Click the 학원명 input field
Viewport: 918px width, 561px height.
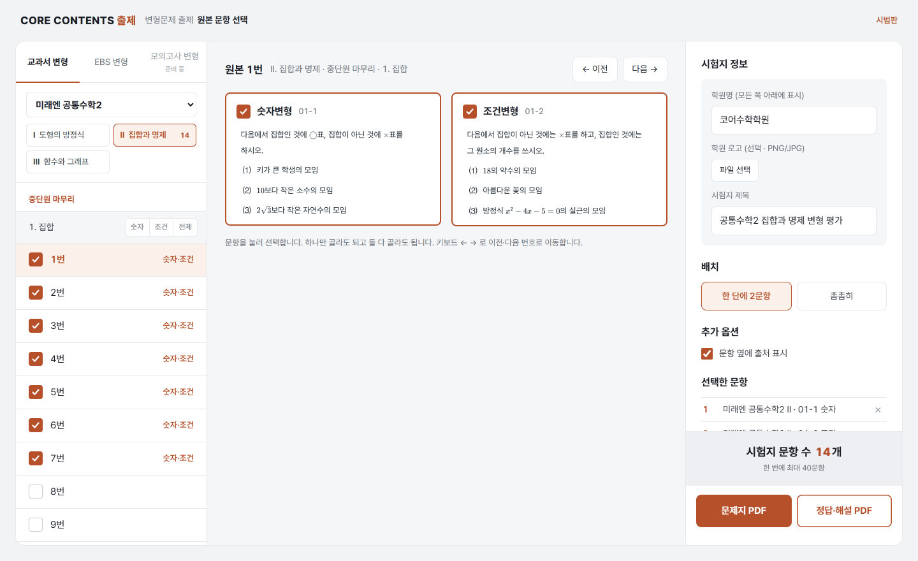tap(794, 120)
